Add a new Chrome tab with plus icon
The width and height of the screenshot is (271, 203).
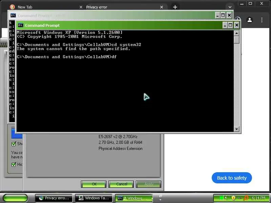(x=175, y=7)
